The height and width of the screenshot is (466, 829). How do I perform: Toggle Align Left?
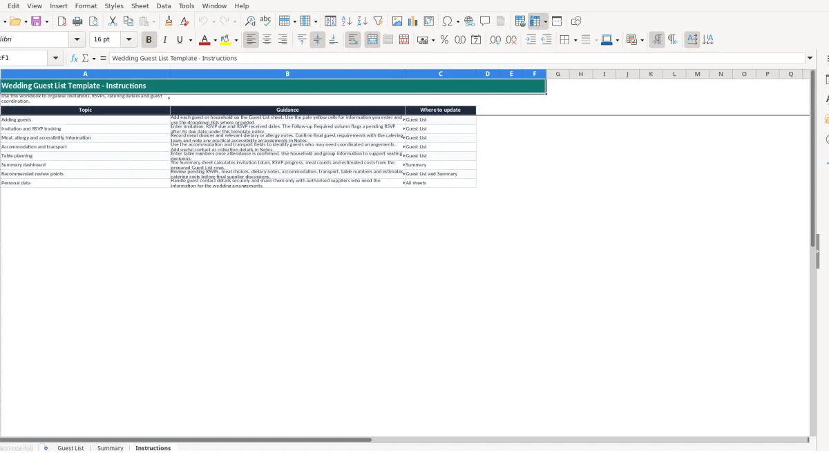[x=251, y=40]
